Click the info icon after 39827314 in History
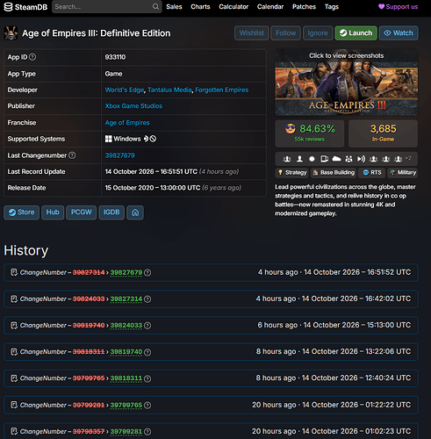 (x=147, y=299)
